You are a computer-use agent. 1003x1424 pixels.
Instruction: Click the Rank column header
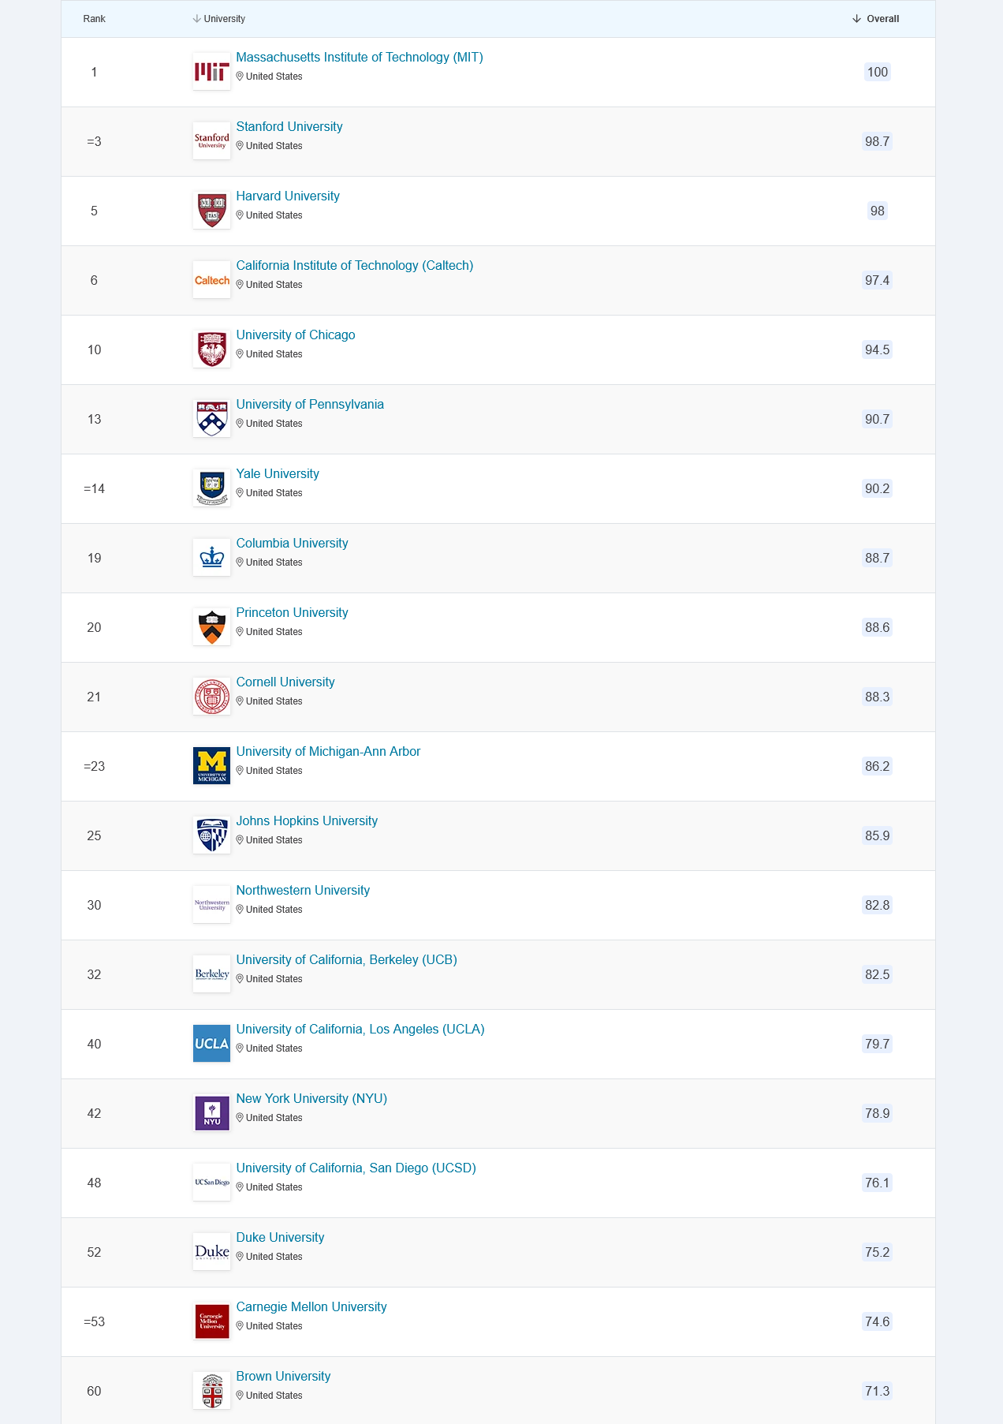tap(94, 19)
